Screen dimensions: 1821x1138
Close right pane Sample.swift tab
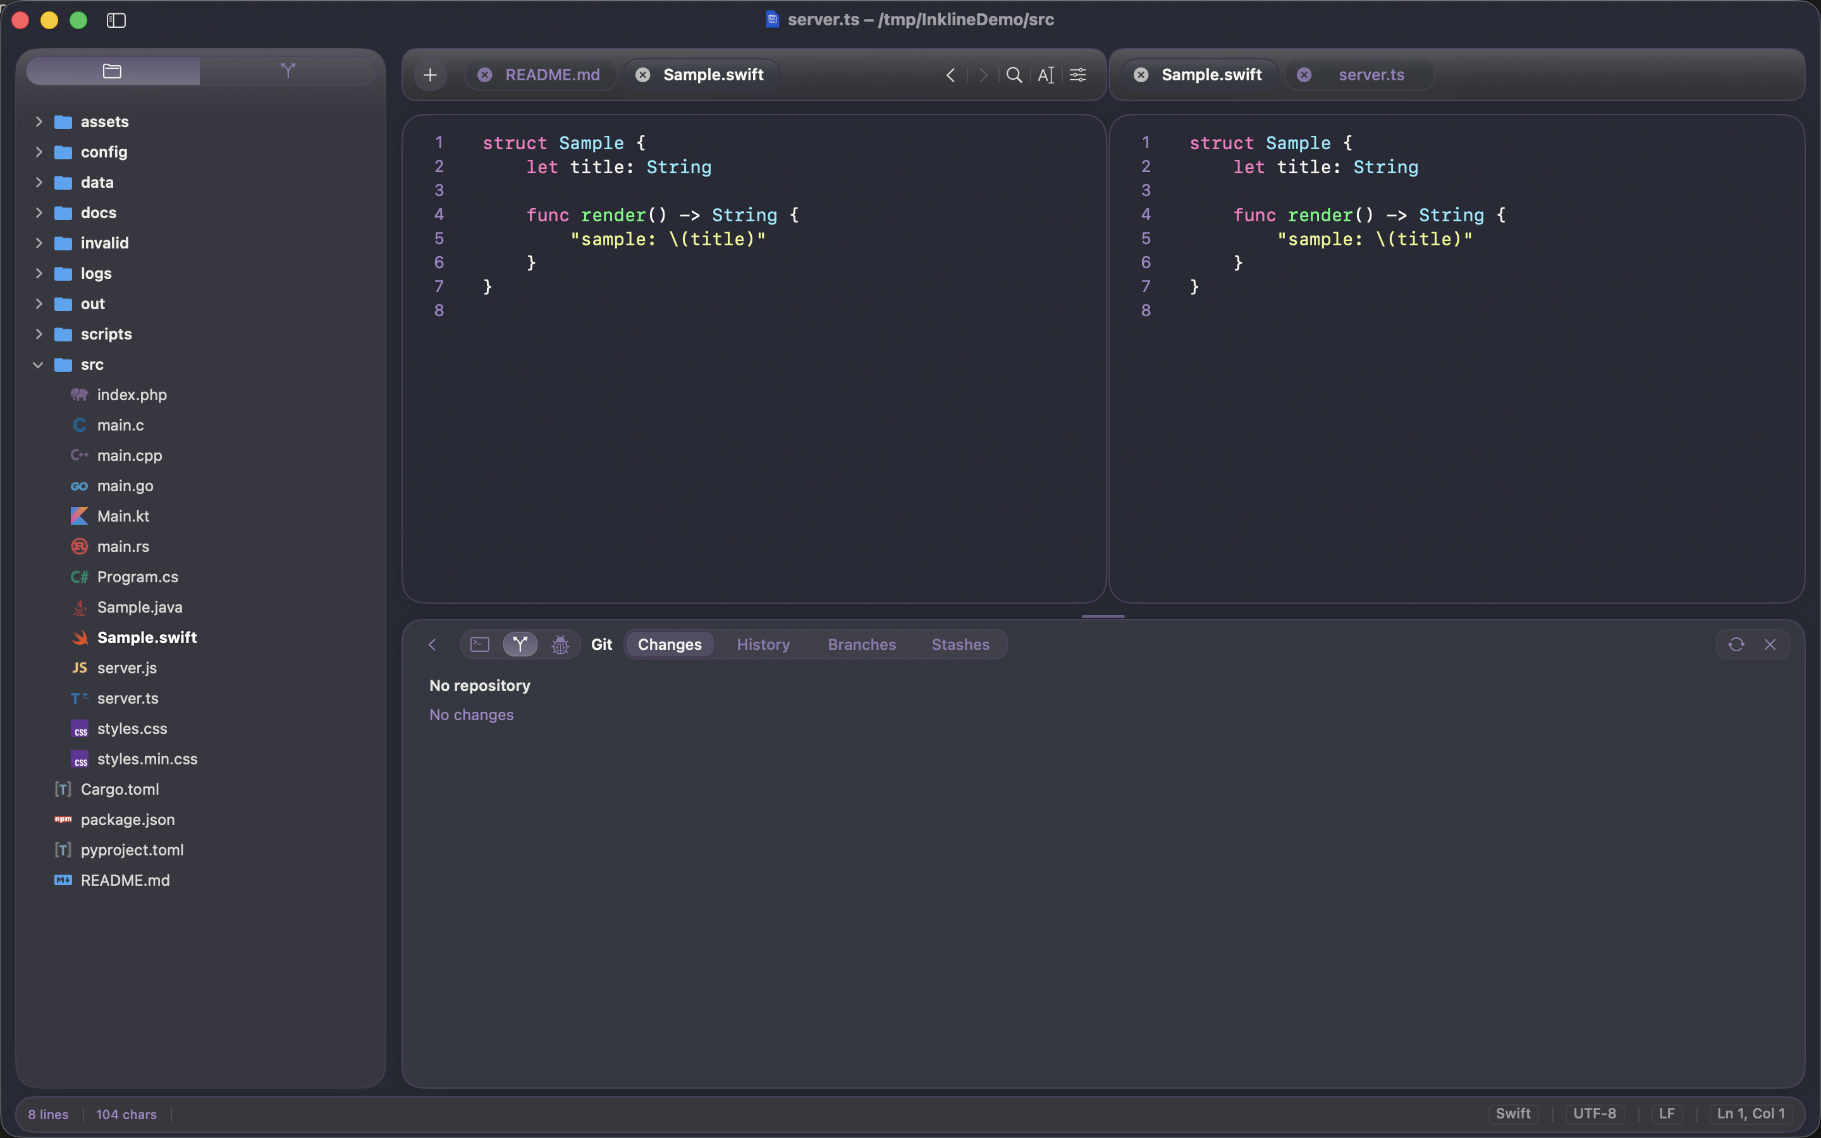coord(1141,75)
